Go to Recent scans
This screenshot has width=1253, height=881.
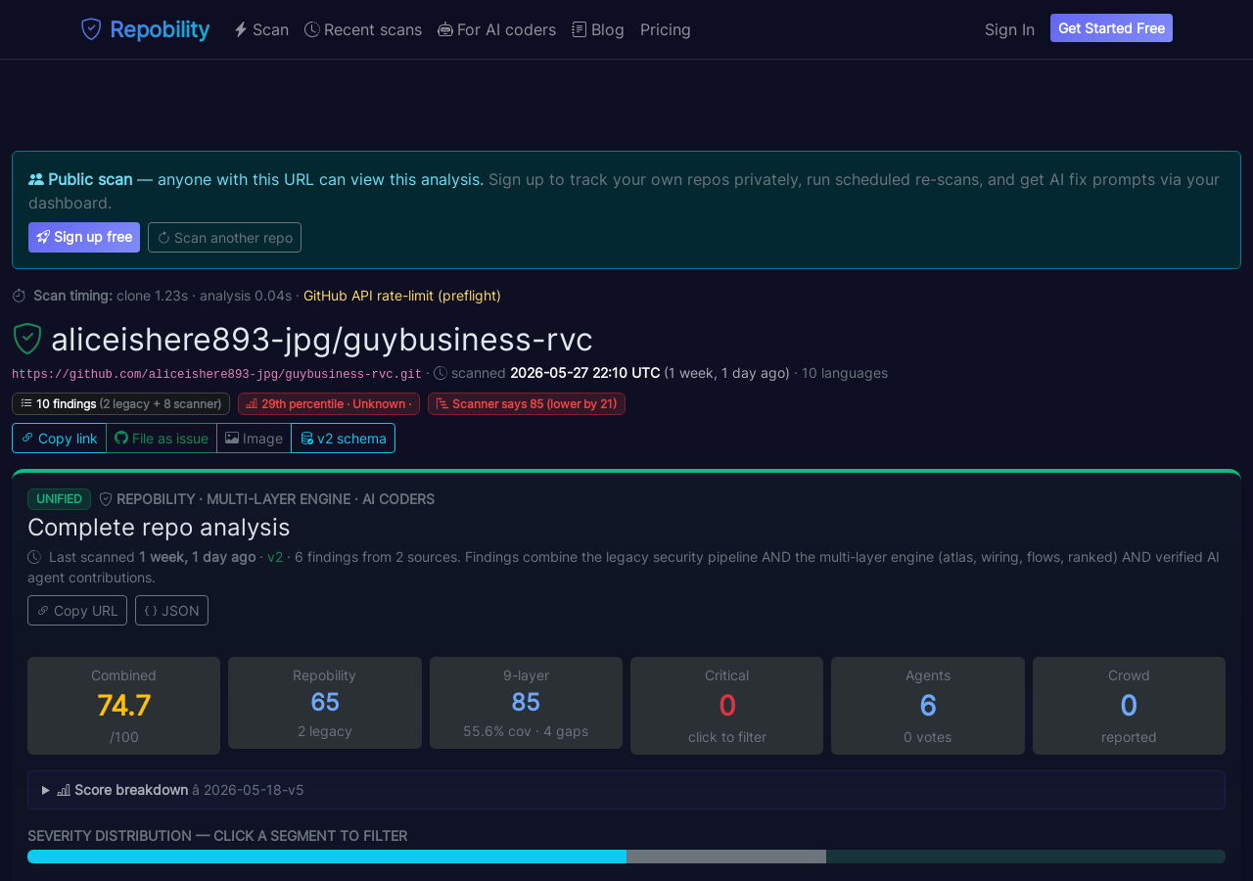363,29
